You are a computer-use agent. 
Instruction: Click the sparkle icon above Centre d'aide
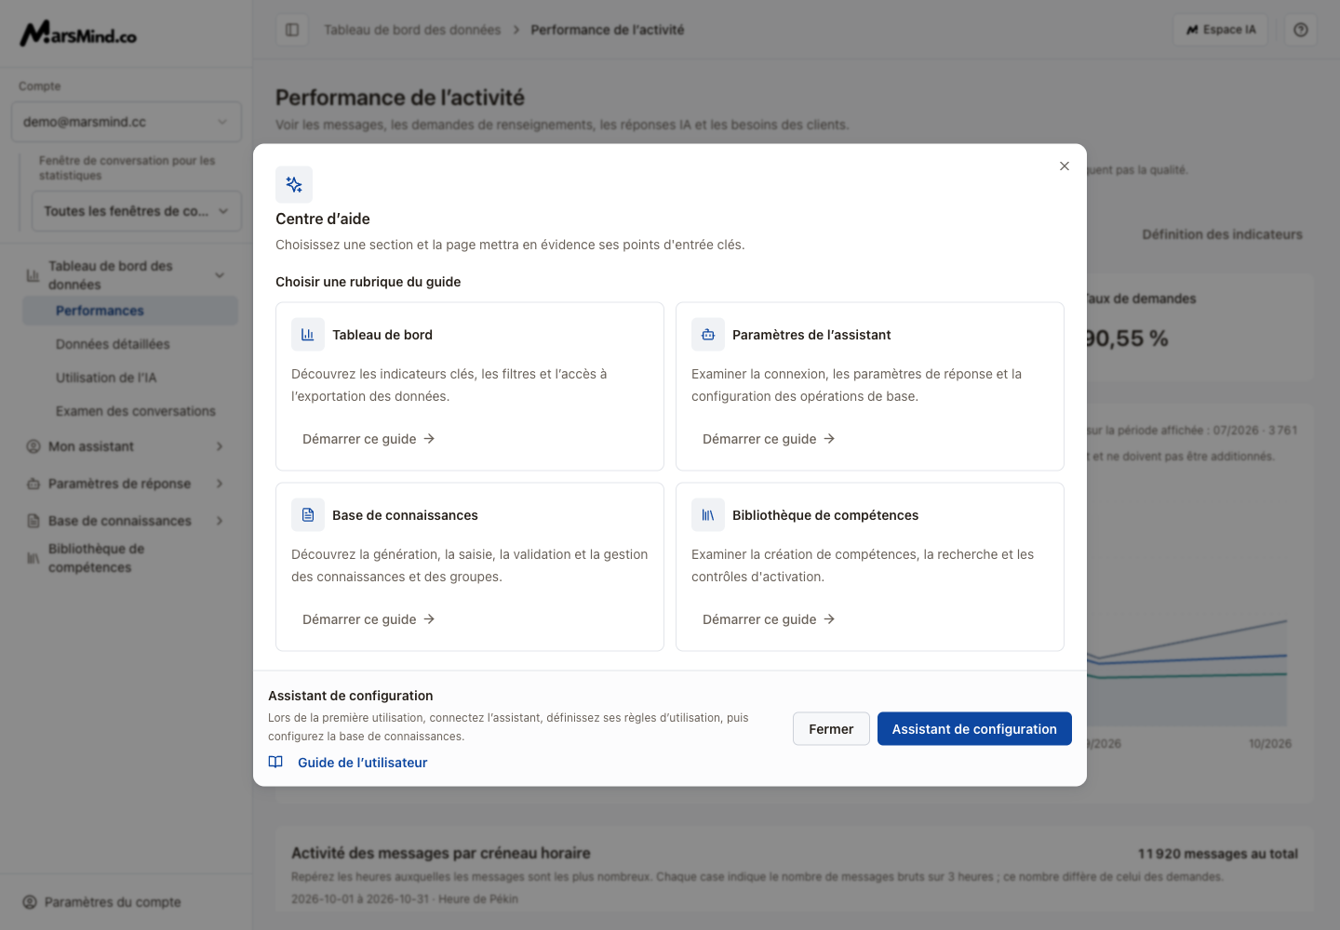(x=294, y=184)
